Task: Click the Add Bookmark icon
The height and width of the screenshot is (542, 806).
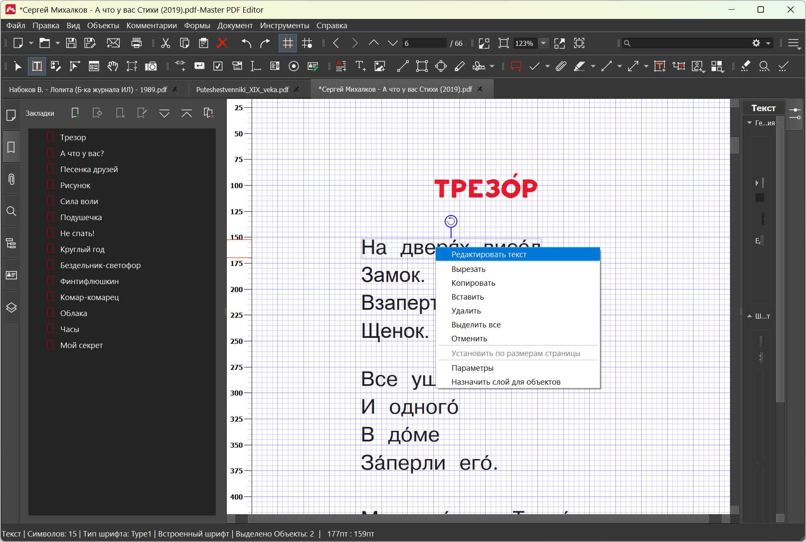Action: [x=75, y=113]
